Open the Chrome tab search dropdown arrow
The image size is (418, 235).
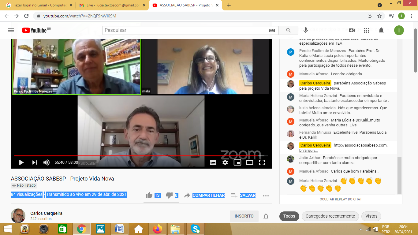coord(380,5)
